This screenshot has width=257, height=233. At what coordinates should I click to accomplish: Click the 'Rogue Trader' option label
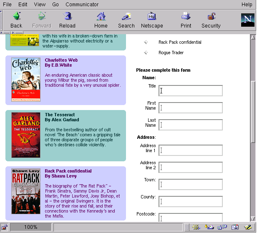(x=171, y=53)
